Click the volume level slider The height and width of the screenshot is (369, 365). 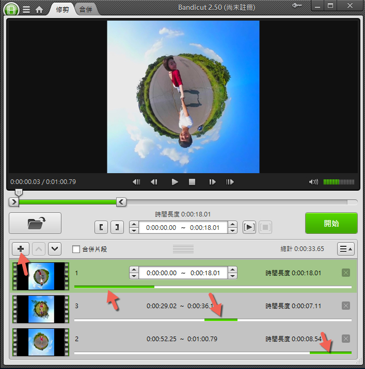coord(339,182)
